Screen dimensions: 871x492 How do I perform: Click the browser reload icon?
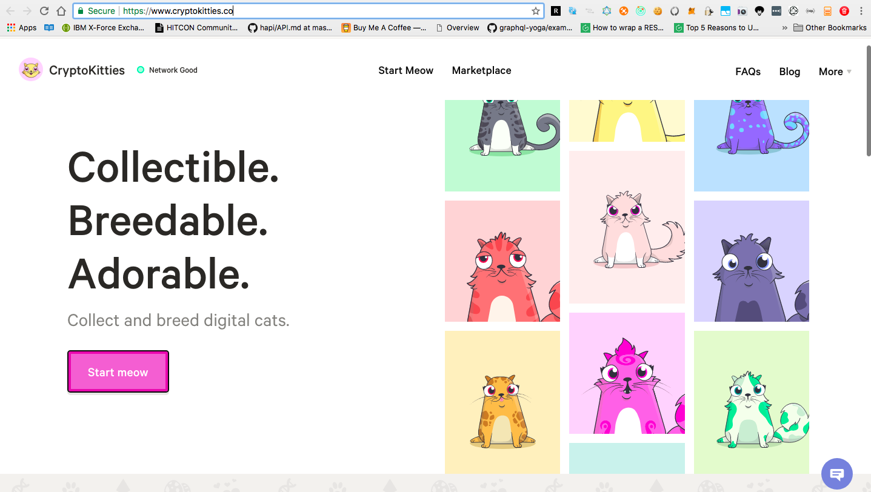44,11
